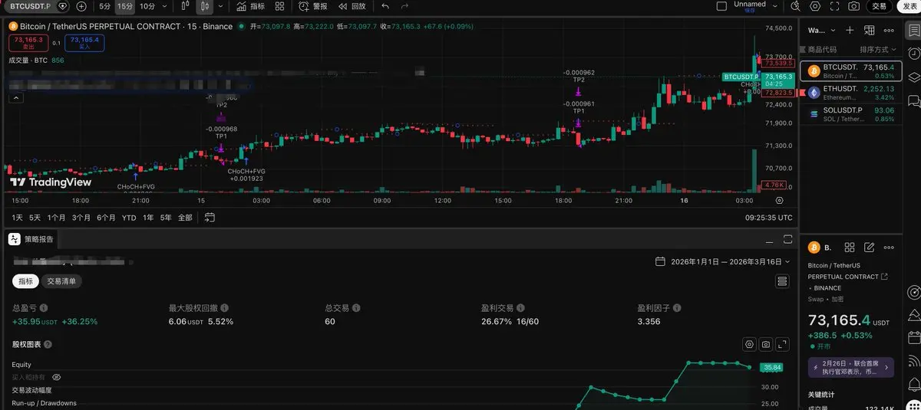Select the 10分 timeframe
921x410 pixels.
[x=147, y=6]
